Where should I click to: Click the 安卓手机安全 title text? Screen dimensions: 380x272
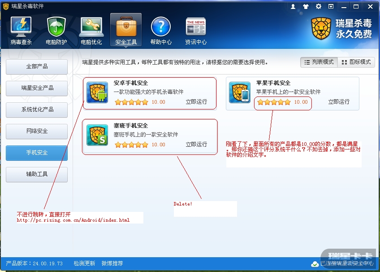click(131, 83)
